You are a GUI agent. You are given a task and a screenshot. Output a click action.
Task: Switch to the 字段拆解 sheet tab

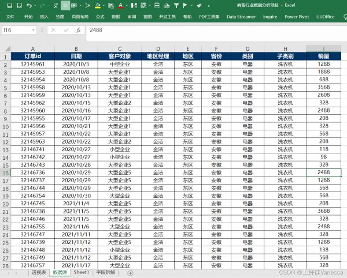coord(105,272)
